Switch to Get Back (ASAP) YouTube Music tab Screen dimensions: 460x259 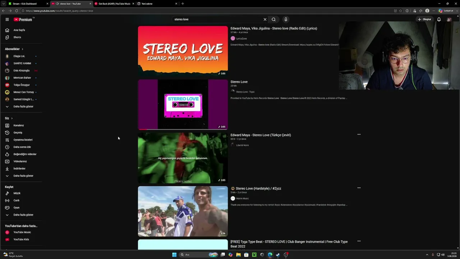[x=114, y=4]
